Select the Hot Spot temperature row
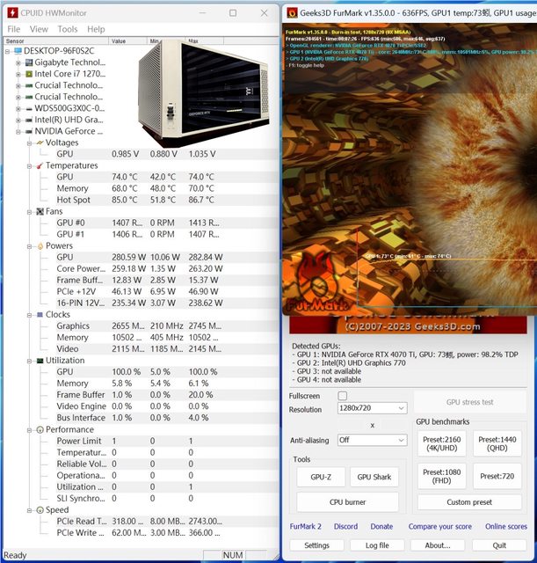 (x=73, y=200)
